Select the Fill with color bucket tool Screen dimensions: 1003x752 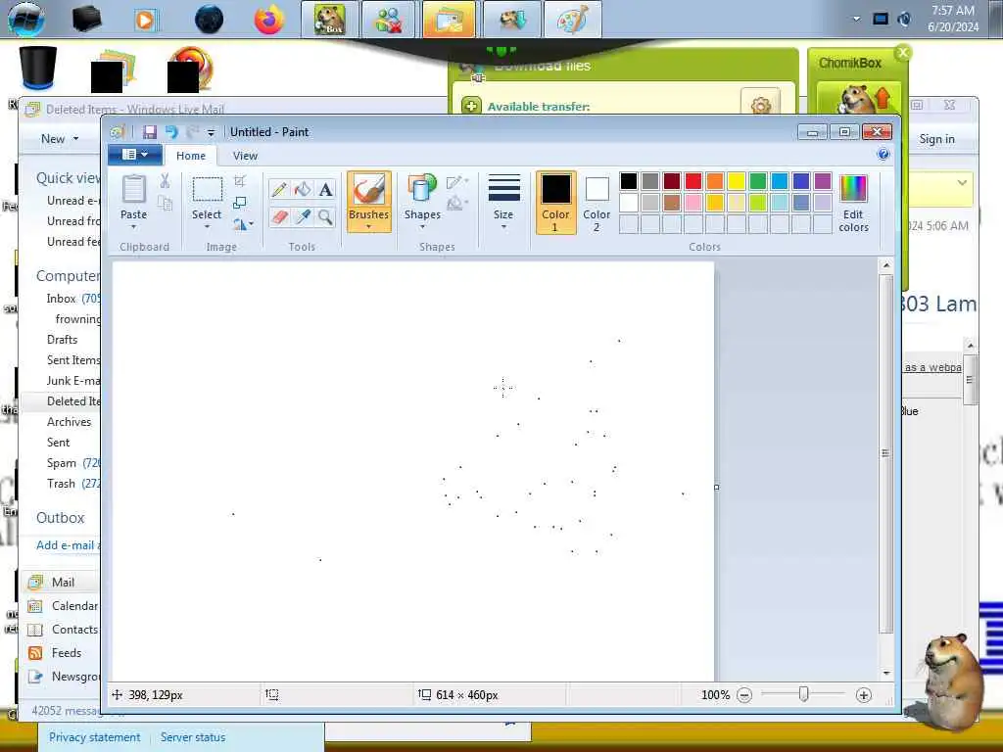point(303,189)
